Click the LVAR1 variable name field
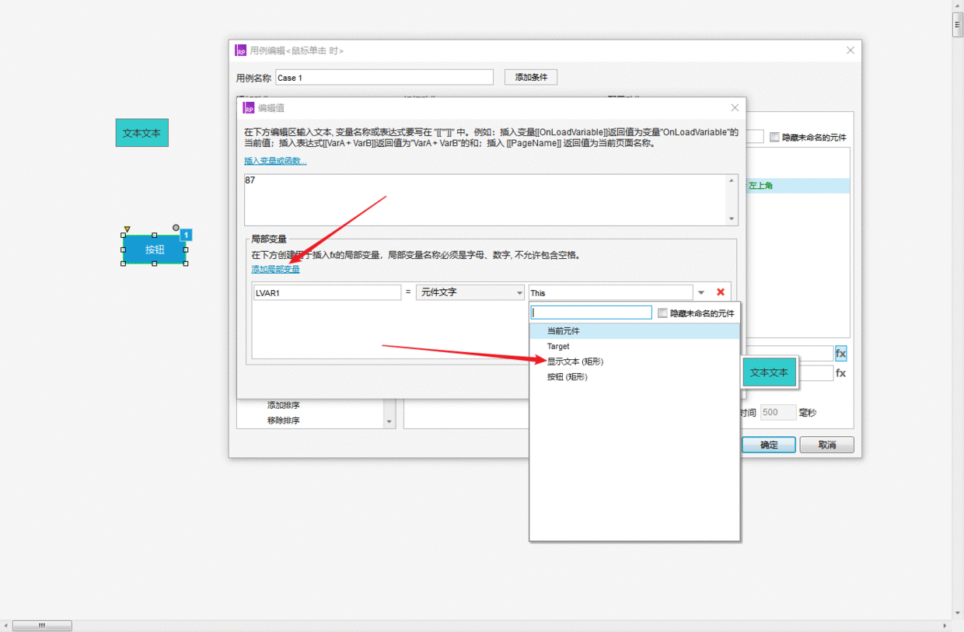This screenshot has height=632, width=964. [x=327, y=293]
